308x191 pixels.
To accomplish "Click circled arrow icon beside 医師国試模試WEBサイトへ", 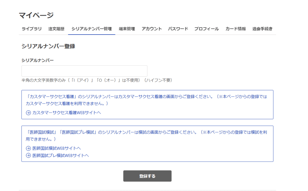I will click(28, 148).
